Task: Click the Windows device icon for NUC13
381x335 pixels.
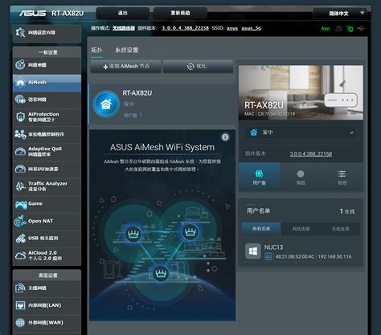Action: click(x=252, y=251)
